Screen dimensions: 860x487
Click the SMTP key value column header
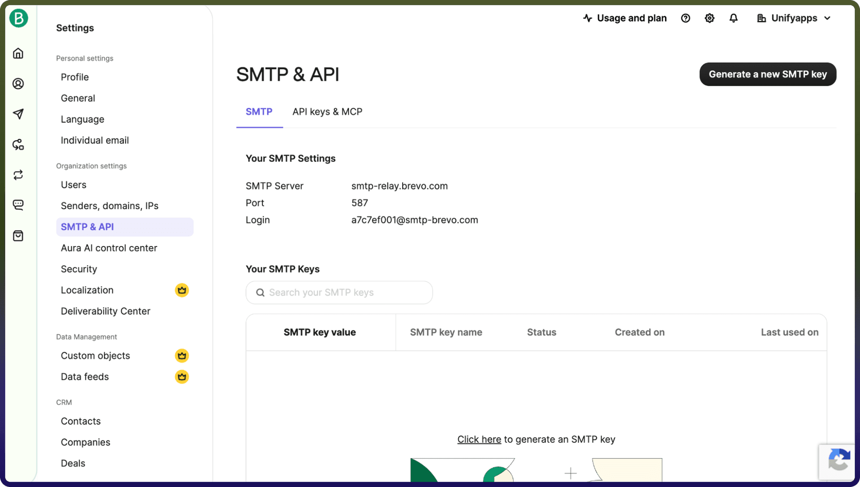320,332
